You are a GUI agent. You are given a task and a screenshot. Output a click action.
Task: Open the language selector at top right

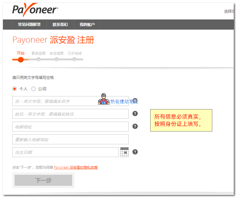pyautogui.click(x=229, y=11)
